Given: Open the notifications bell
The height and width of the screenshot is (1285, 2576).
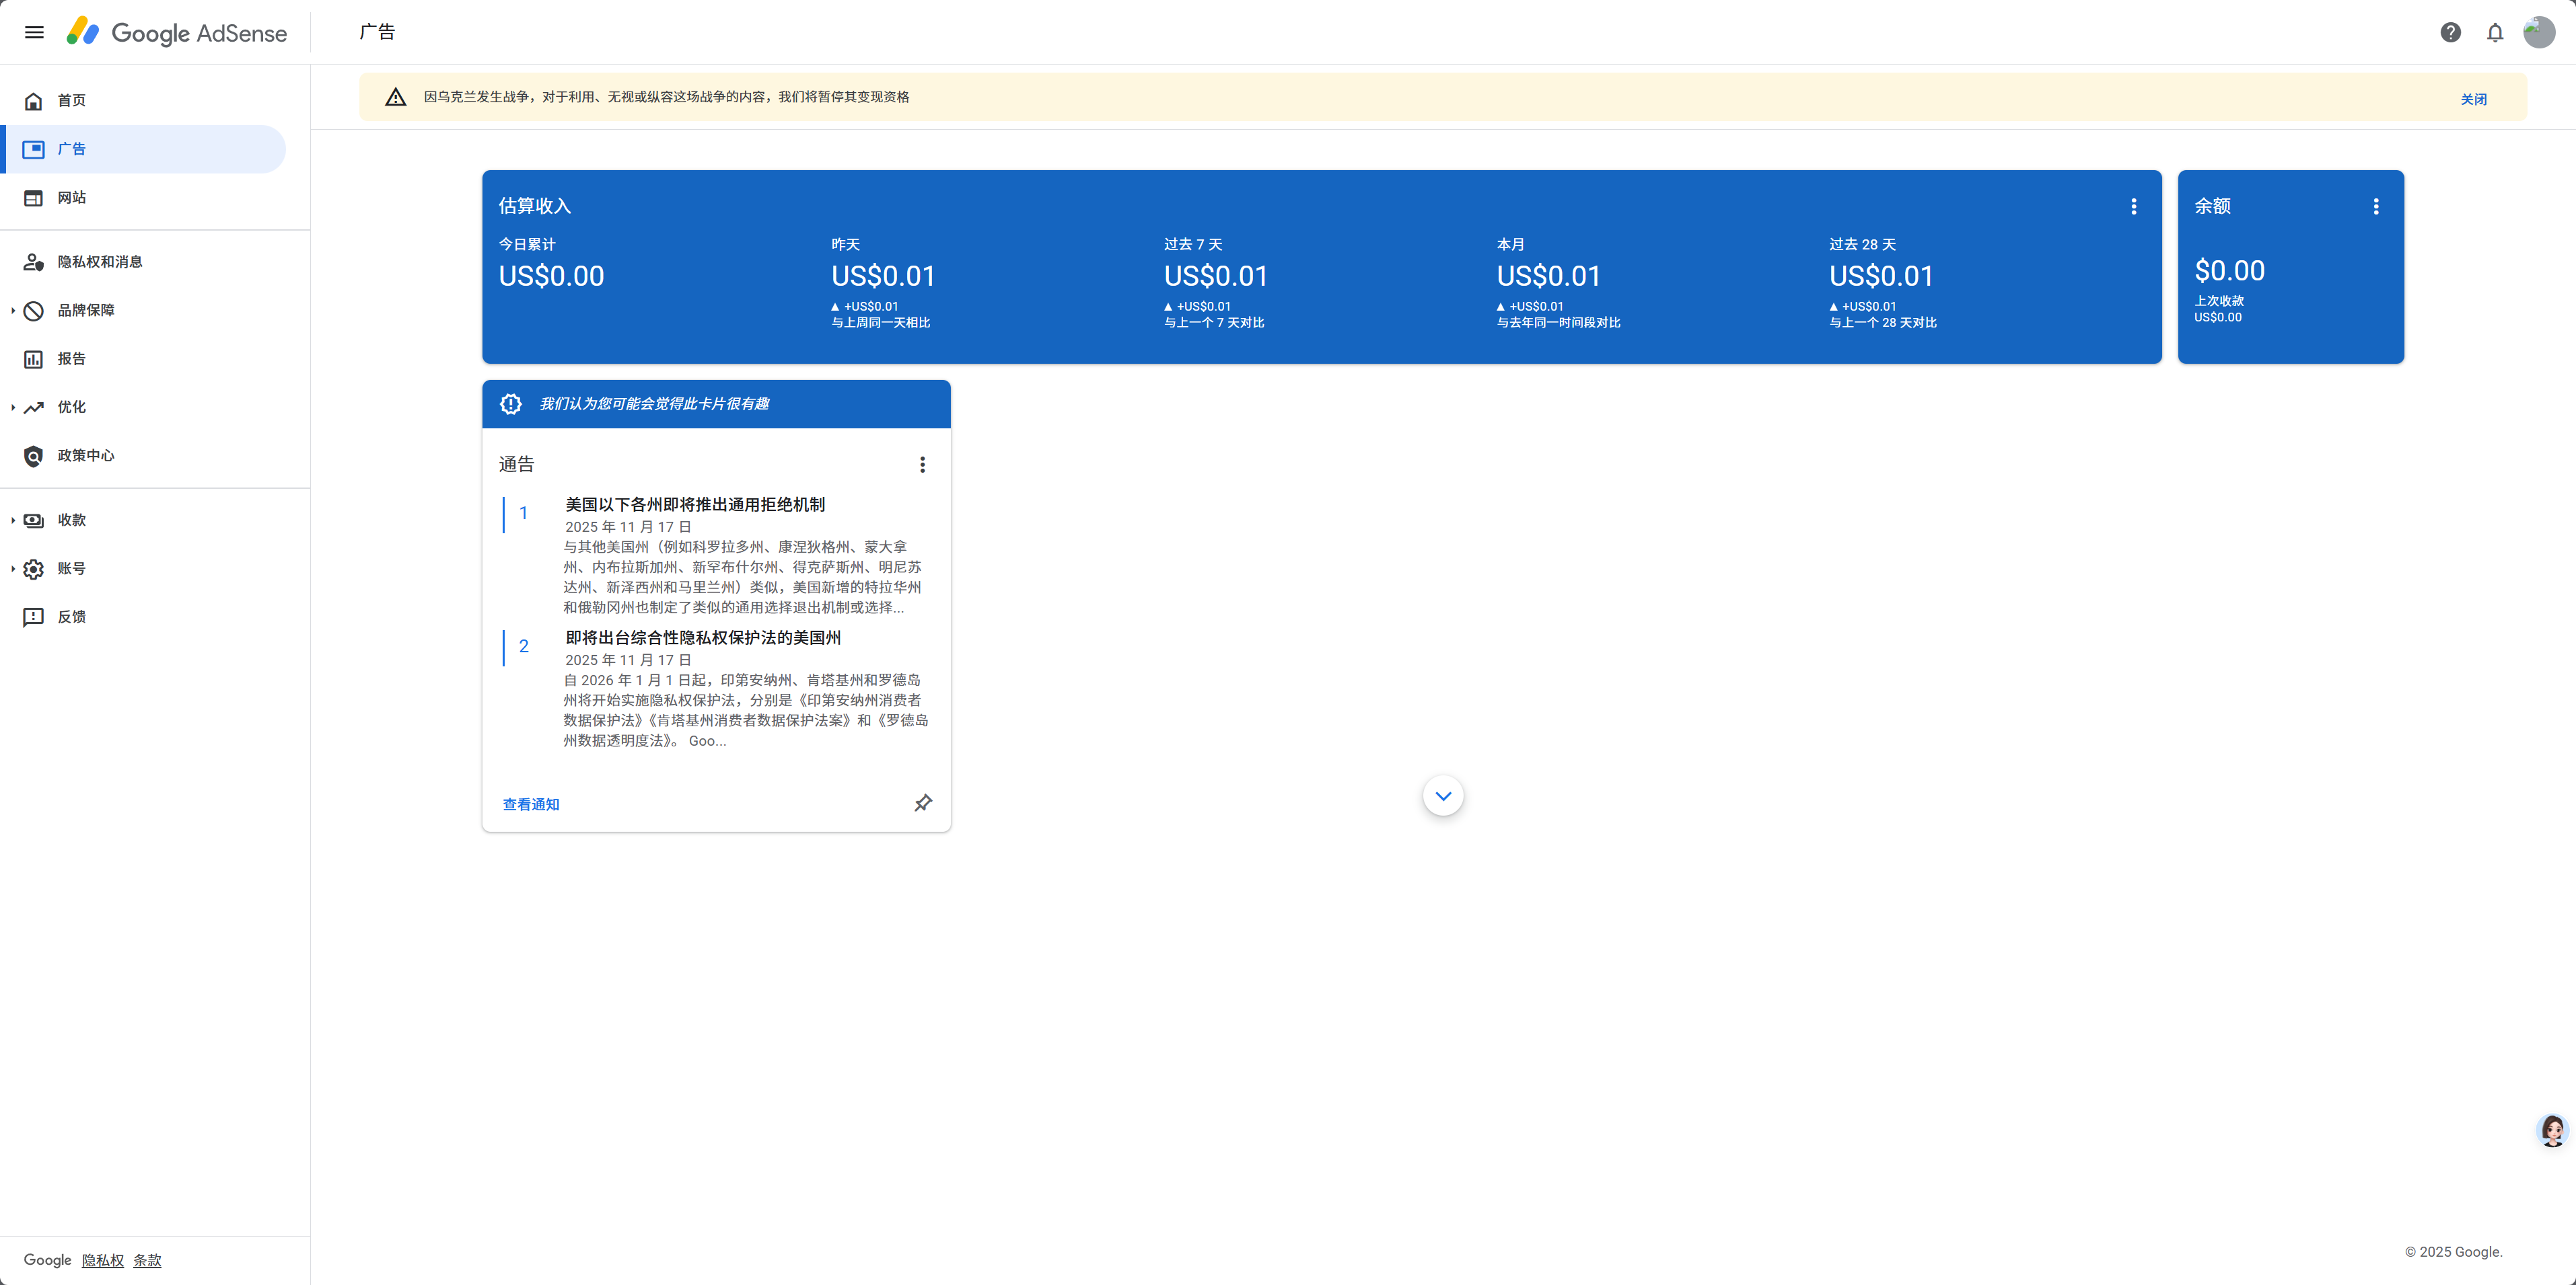Looking at the screenshot, I should [x=2495, y=32].
